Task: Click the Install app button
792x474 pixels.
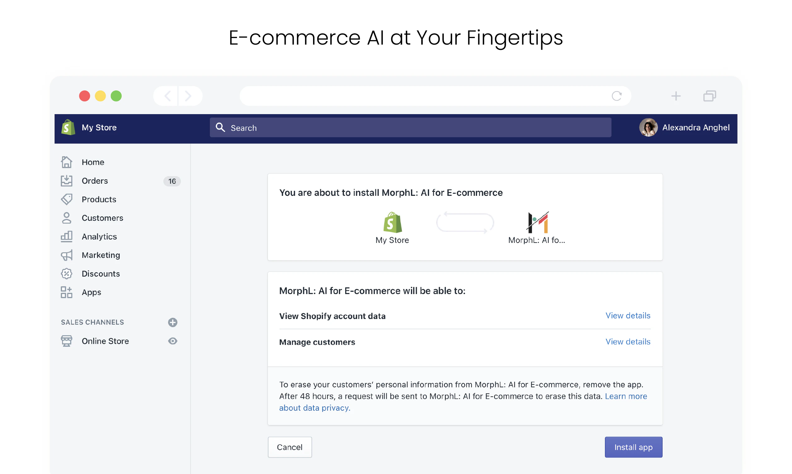Action: (634, 447)
